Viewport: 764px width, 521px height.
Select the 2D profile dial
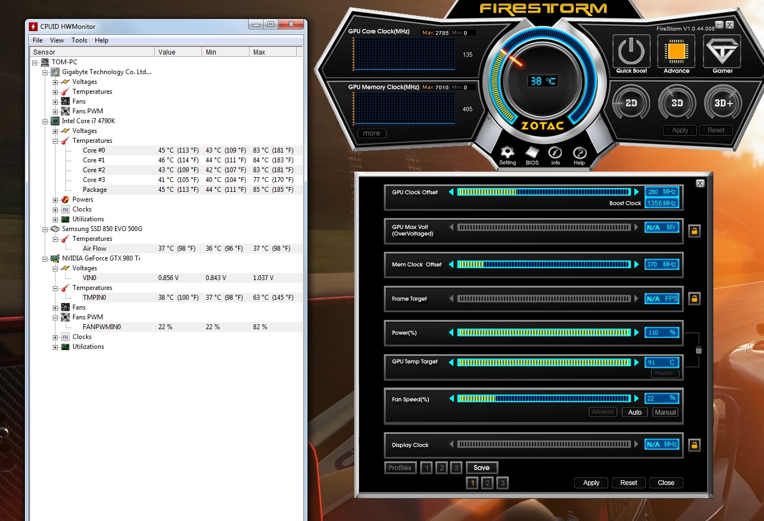click(631, 103)
